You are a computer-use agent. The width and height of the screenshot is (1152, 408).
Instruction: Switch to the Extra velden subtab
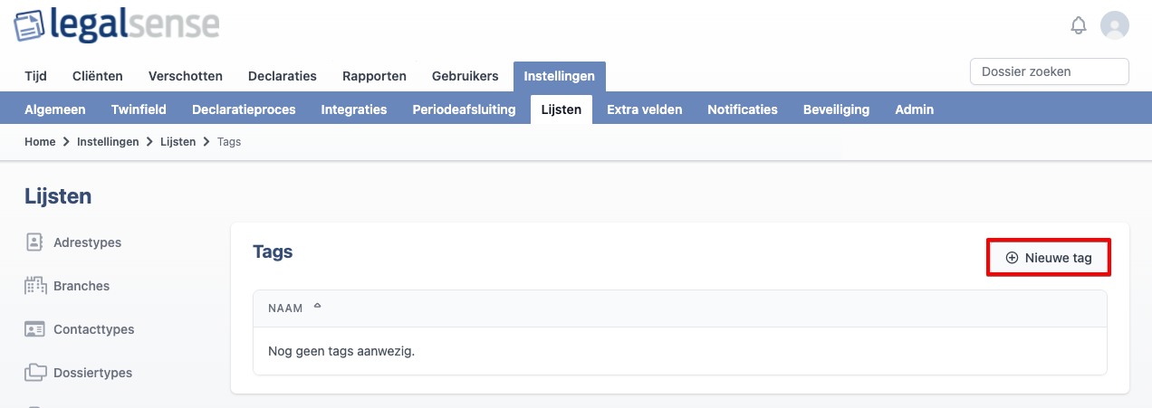[645, 109]
